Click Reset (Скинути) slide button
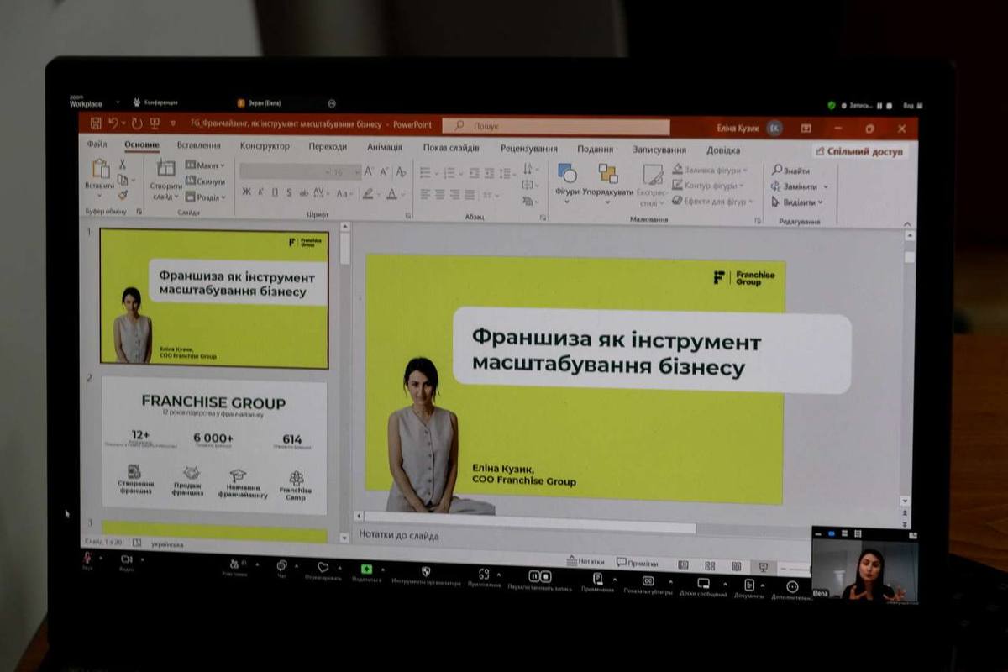The image size is (1008, 672). coord(205,181)
